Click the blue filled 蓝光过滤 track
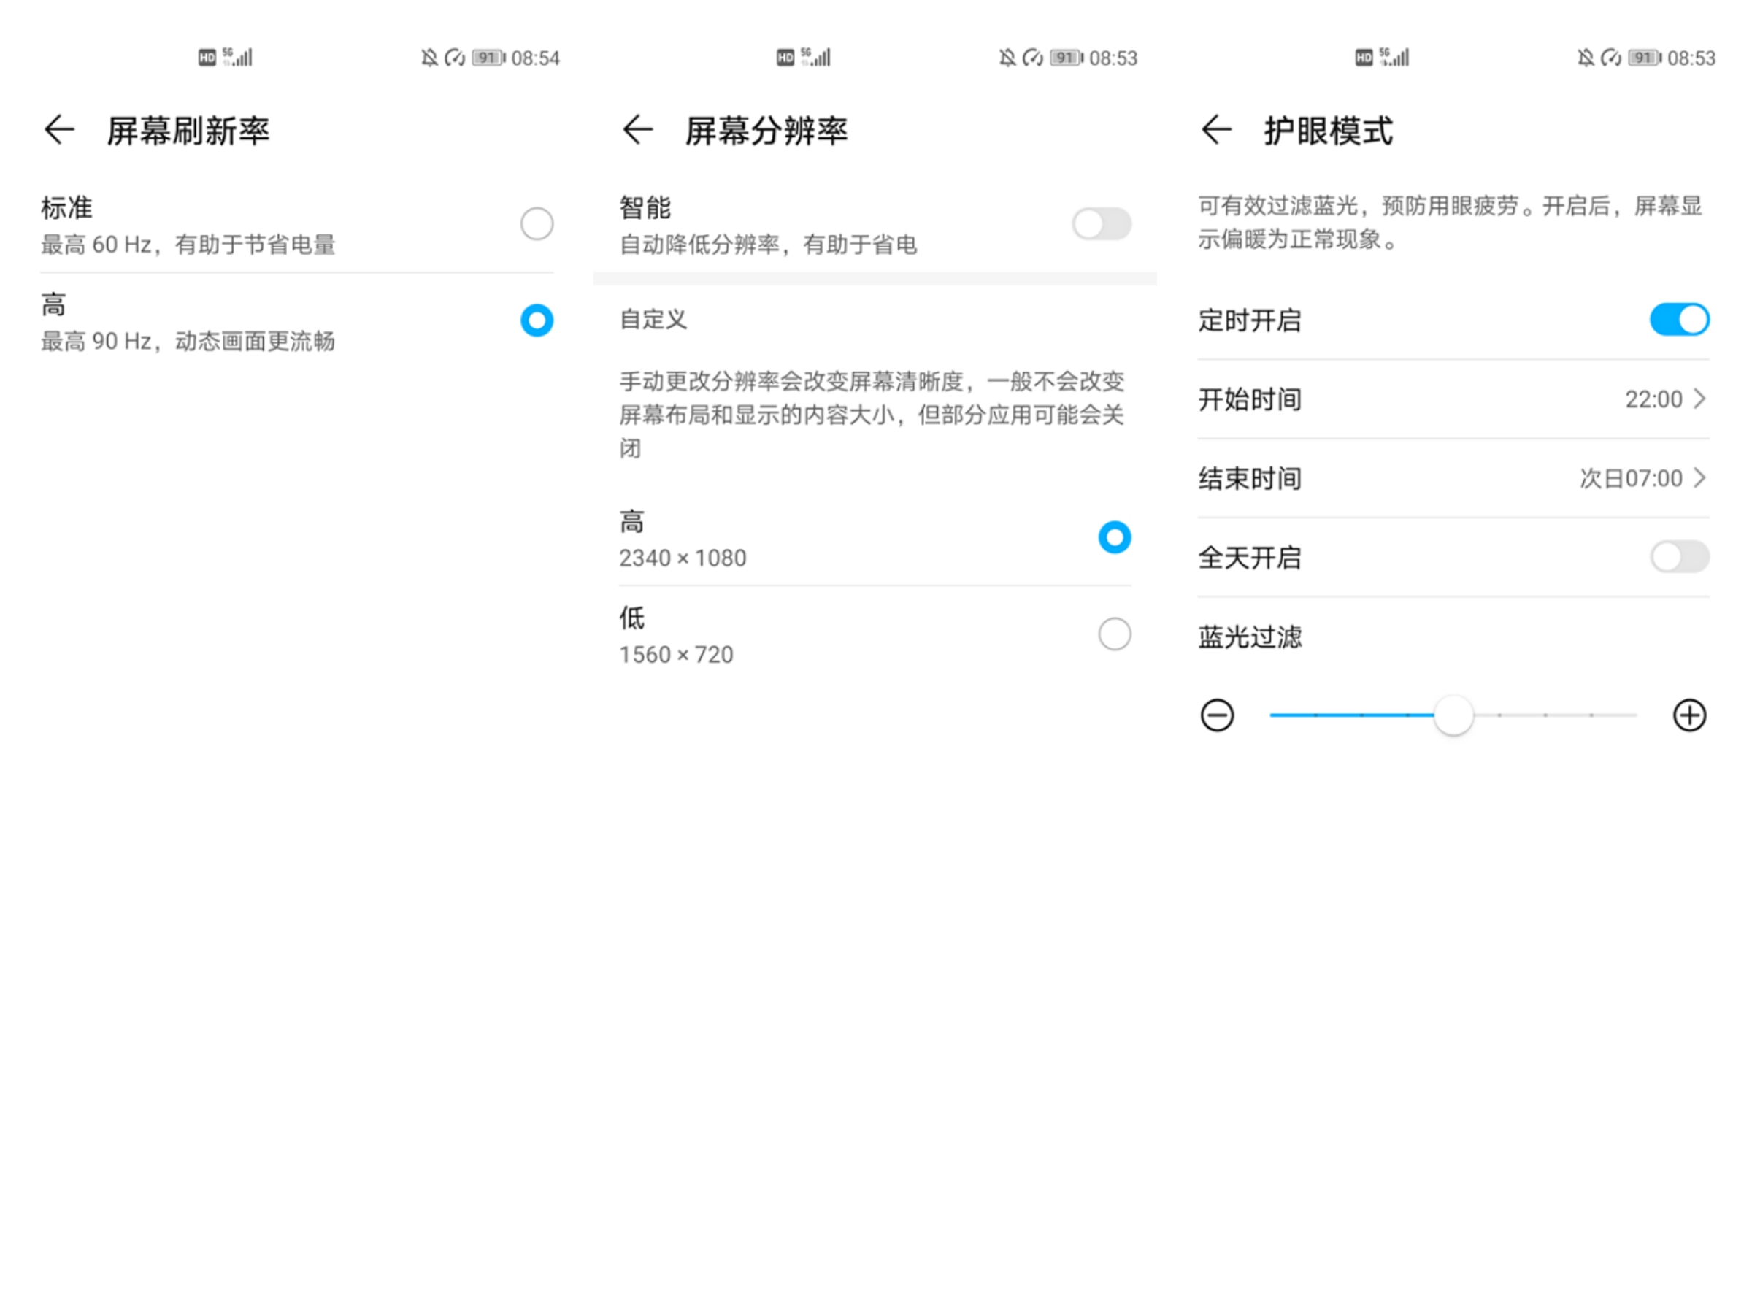The image size is (1752, 1314). (x=1352, y=715)
